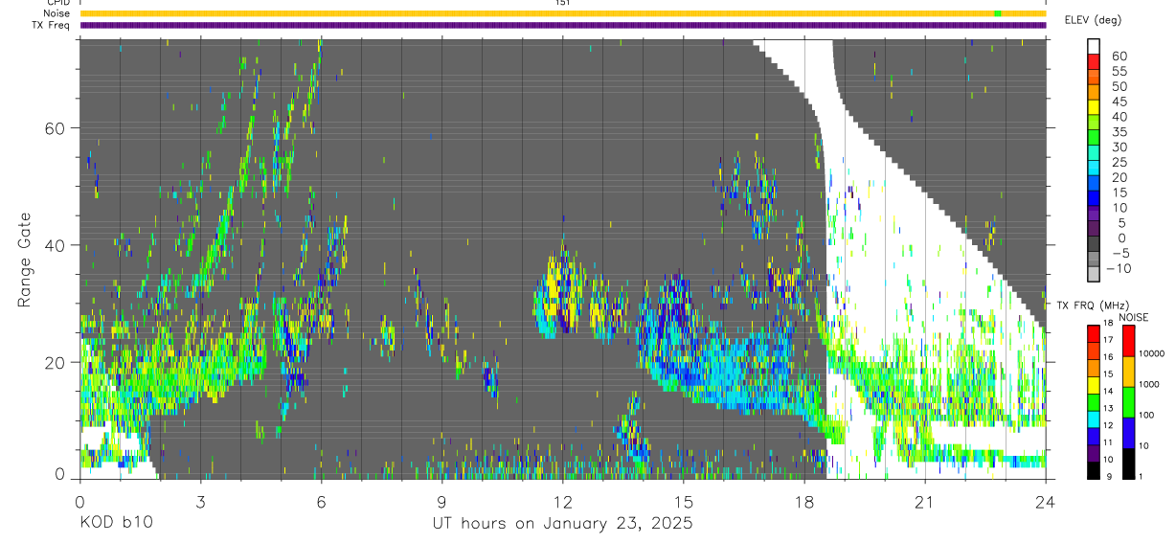Image resolution: width=1176 pixels, height=543 pixels.
Task: Pick the yellow segment of ELEV colorbar
Action: 1094,106
